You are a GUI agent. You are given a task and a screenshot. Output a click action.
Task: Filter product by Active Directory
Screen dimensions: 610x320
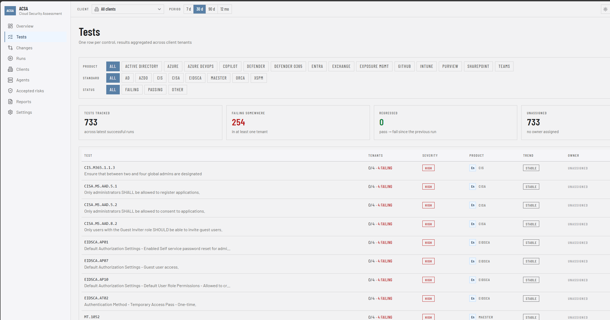click(x=142, y=66)
